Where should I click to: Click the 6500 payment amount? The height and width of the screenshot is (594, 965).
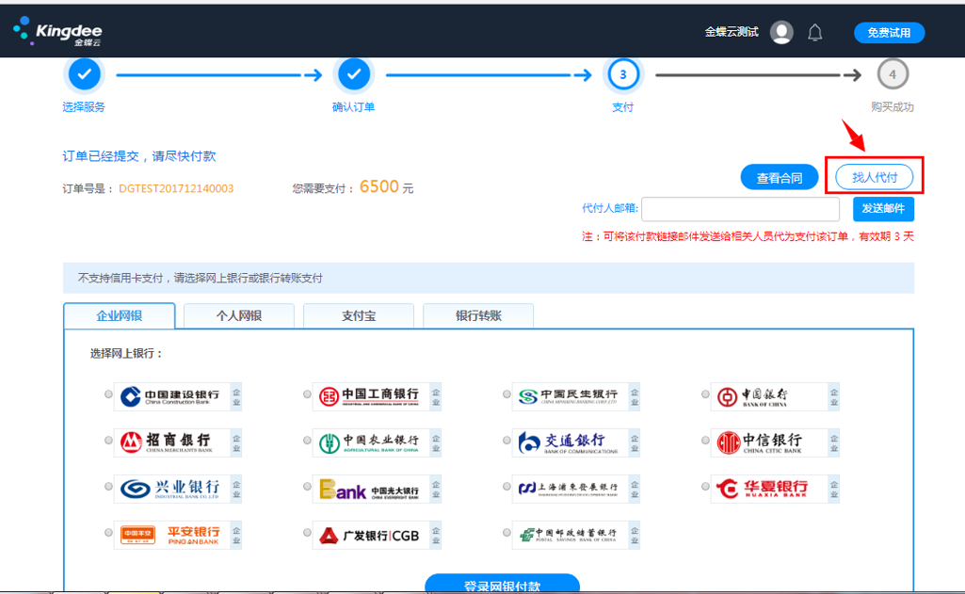pyautogui.click(x=379, y=186)
